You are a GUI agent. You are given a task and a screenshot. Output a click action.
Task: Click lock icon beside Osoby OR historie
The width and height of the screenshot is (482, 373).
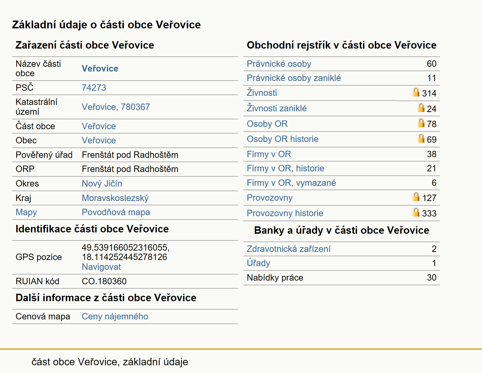pos(421,138)
